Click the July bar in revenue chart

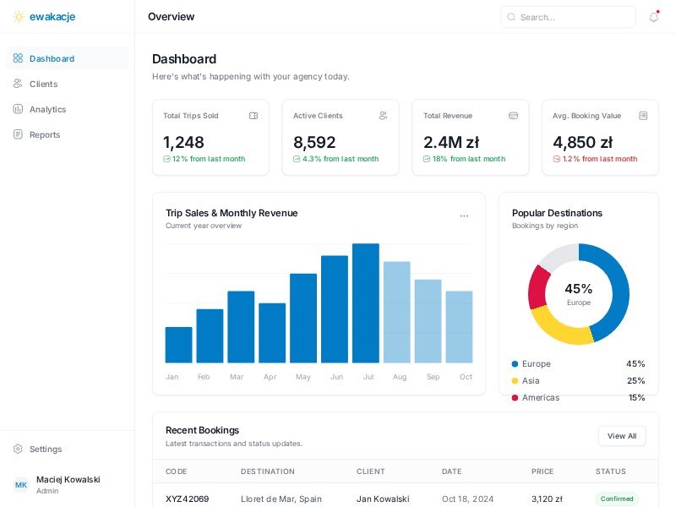(366, 303)
